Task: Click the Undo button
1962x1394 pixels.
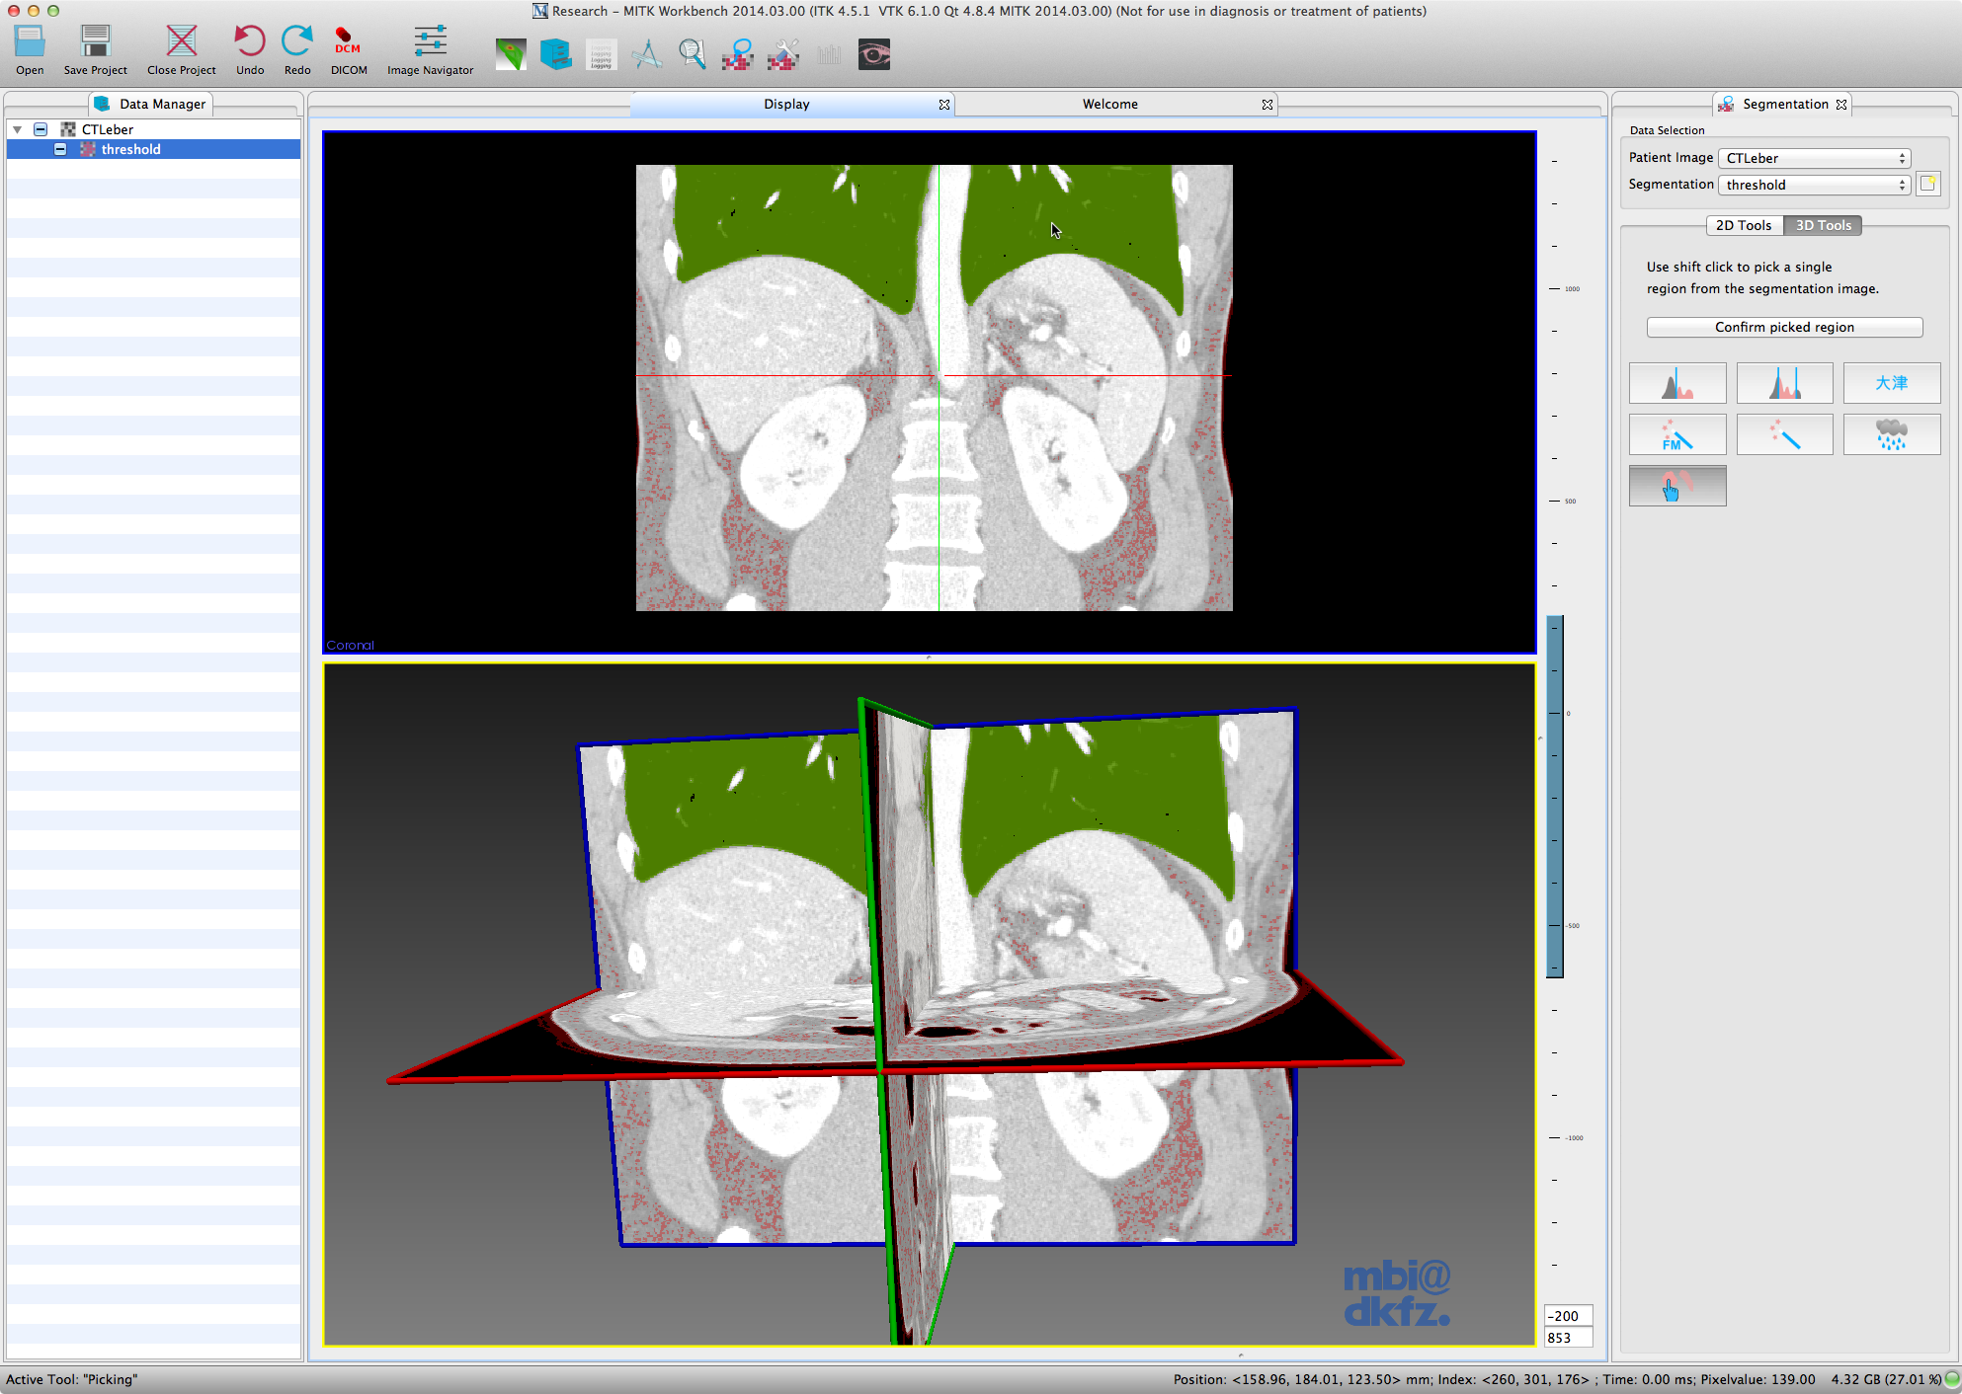Action: [x=250, y=50]
